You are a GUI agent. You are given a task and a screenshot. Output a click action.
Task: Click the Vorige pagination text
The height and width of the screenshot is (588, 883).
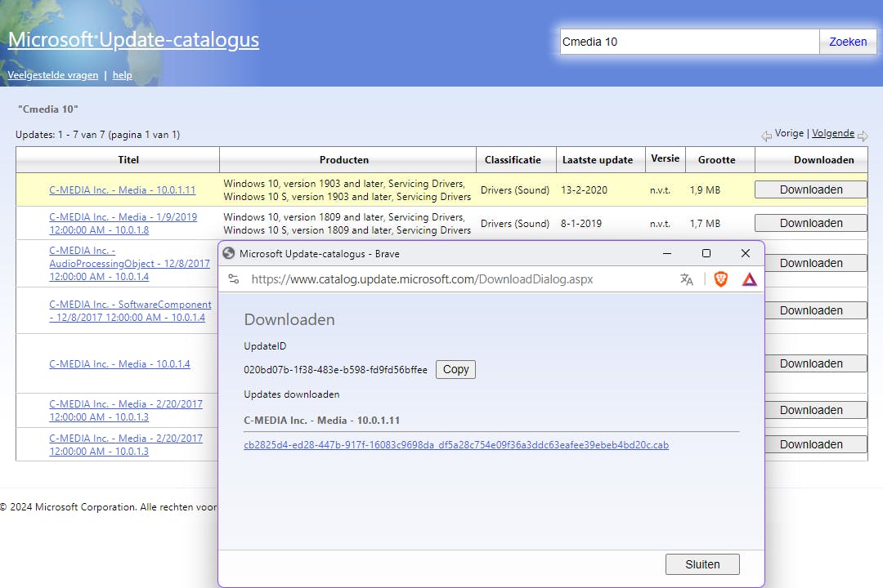click(789, 133)
